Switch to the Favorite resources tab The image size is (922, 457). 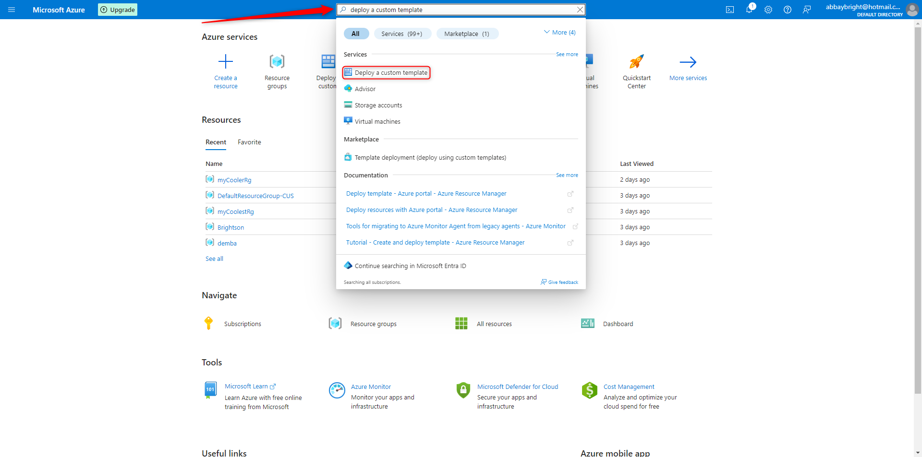pos(249,142)
